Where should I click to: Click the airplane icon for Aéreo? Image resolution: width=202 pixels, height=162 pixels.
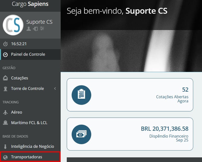pos(5,112)
